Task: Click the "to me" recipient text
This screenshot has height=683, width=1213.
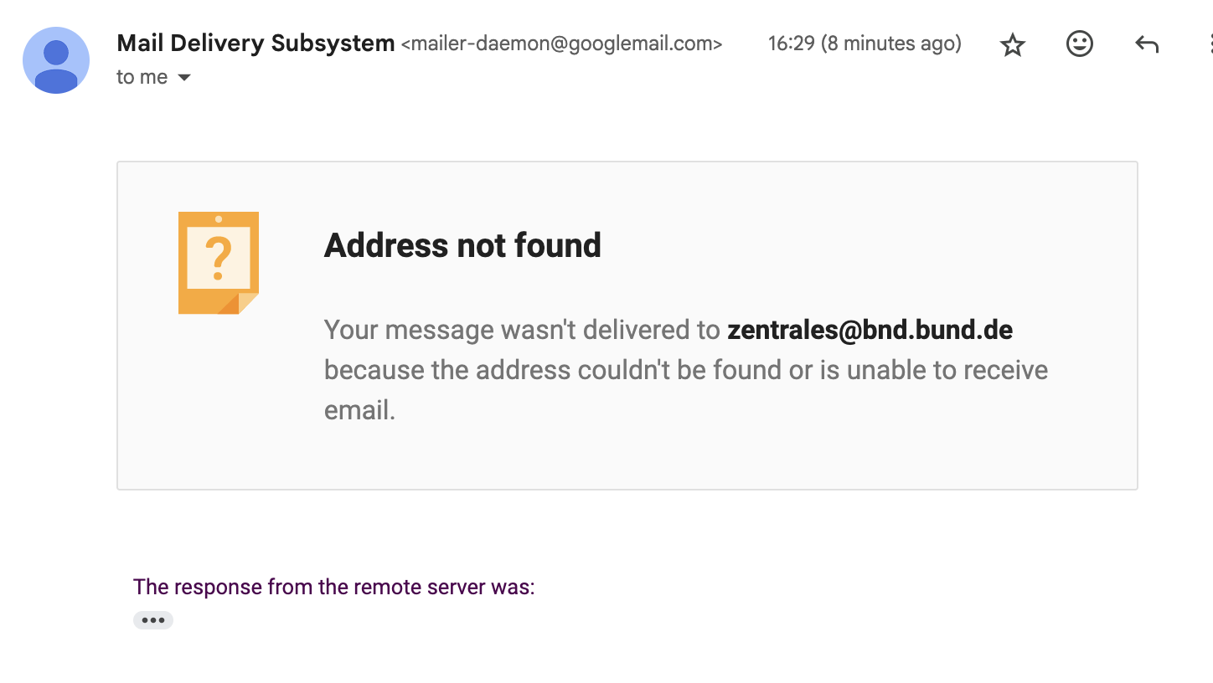Action: click(x=142, y=77)
